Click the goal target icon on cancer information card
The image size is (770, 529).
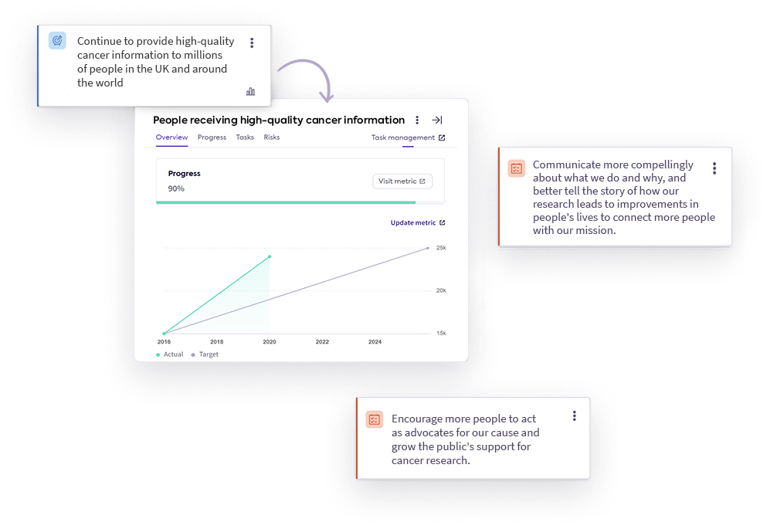tap(57, 41)
